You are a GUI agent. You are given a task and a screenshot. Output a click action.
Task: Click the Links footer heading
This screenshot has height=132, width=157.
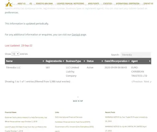57,112
